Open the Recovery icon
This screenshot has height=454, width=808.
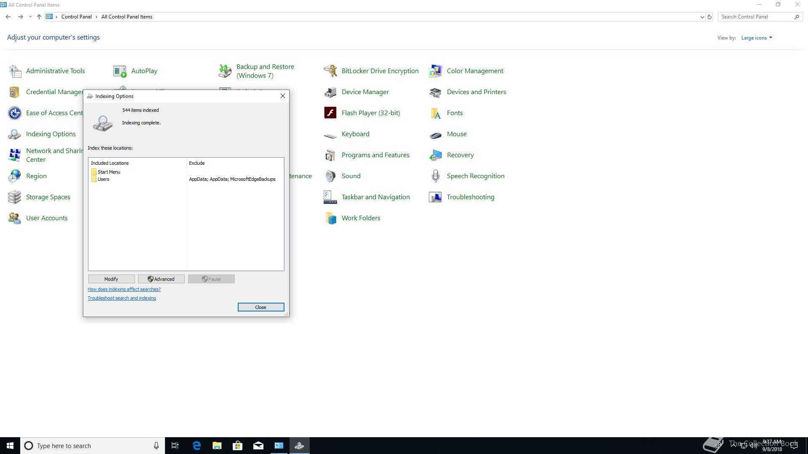(x=436, y=155)
